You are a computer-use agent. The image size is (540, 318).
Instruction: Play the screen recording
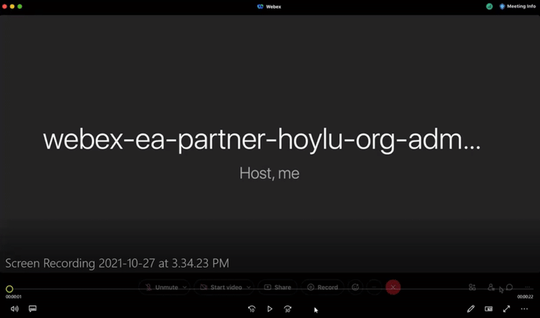pyautogui.click(x=270, y=309)
